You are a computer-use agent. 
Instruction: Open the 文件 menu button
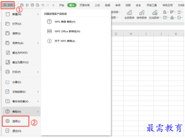8,5
